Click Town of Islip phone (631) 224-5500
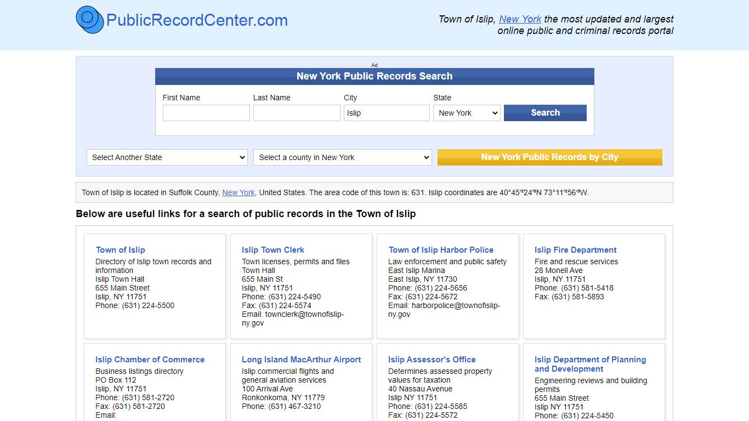This screenshot has height=421, width=749. click(x=148, y=305)
